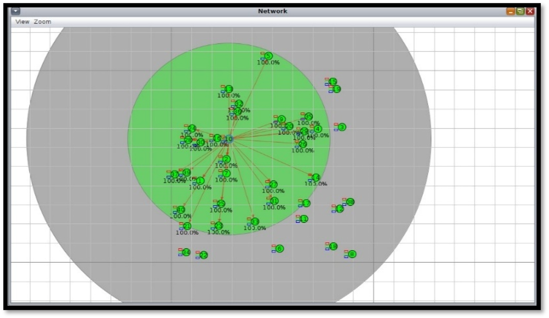Open the View menu
This screenshot has height=318, width=549.
[x=22, y=22]
